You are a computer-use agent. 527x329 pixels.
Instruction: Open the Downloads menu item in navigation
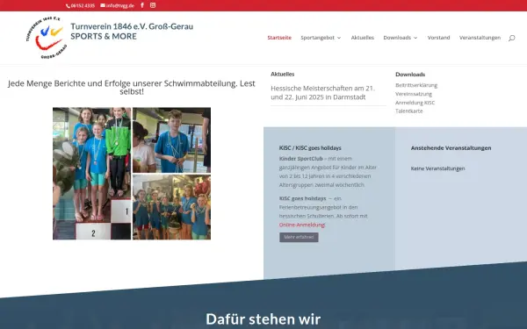pyautogui.click(x=397, y=38)
